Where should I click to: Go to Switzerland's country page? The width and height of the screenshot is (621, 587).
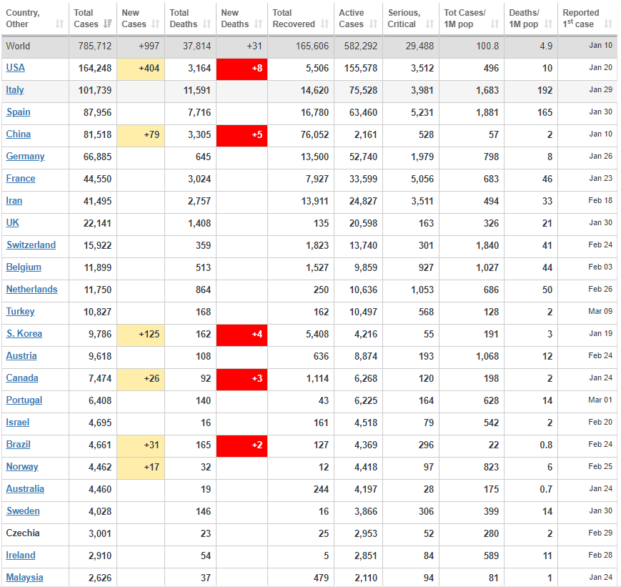pos(31,245)
